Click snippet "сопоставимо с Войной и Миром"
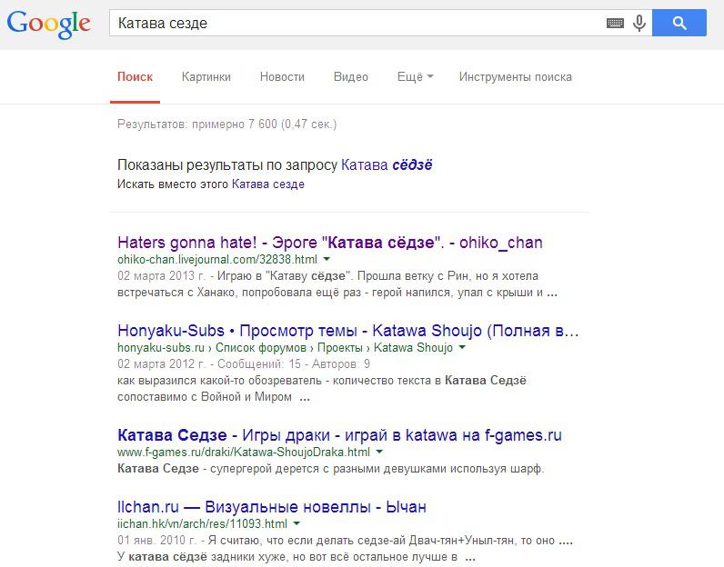This screenshot has height=567, width=724. pos(204,397)
